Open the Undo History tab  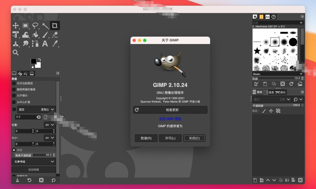(26, 73)
